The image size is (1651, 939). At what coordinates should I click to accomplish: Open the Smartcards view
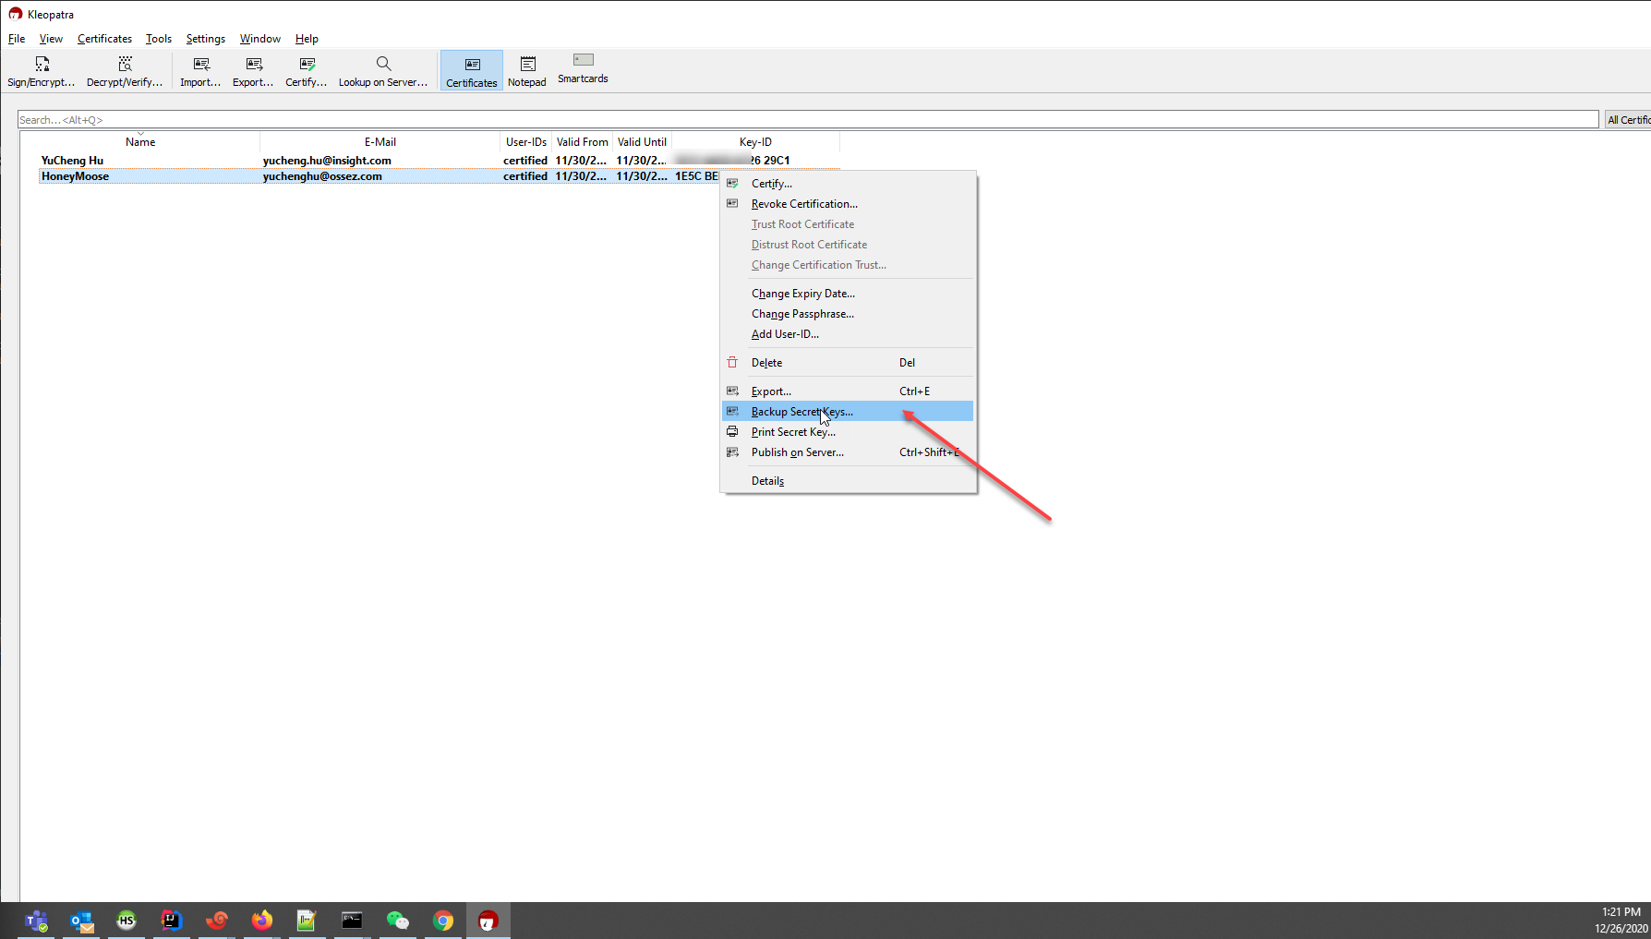[x=583, y=69]
